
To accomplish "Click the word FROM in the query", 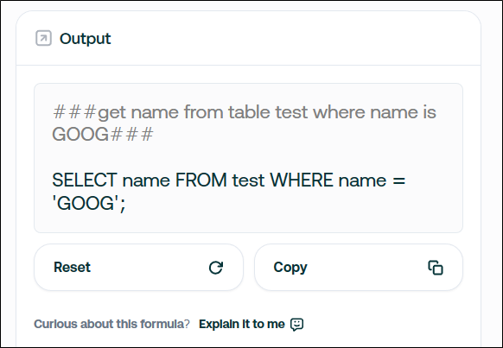I will click(x=201, y=180).
